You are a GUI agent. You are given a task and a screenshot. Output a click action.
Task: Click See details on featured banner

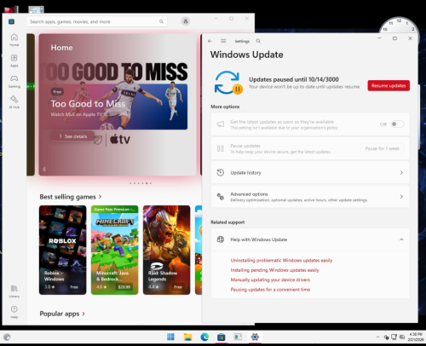pos(72,136)
